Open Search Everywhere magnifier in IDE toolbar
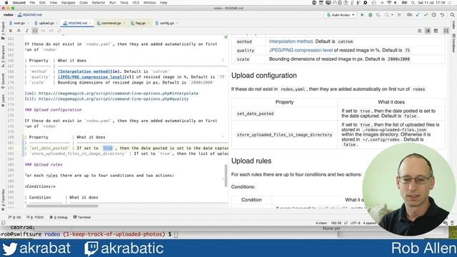Image resolution: width=457 pixels, height=257 pixels. pos(452,15)
